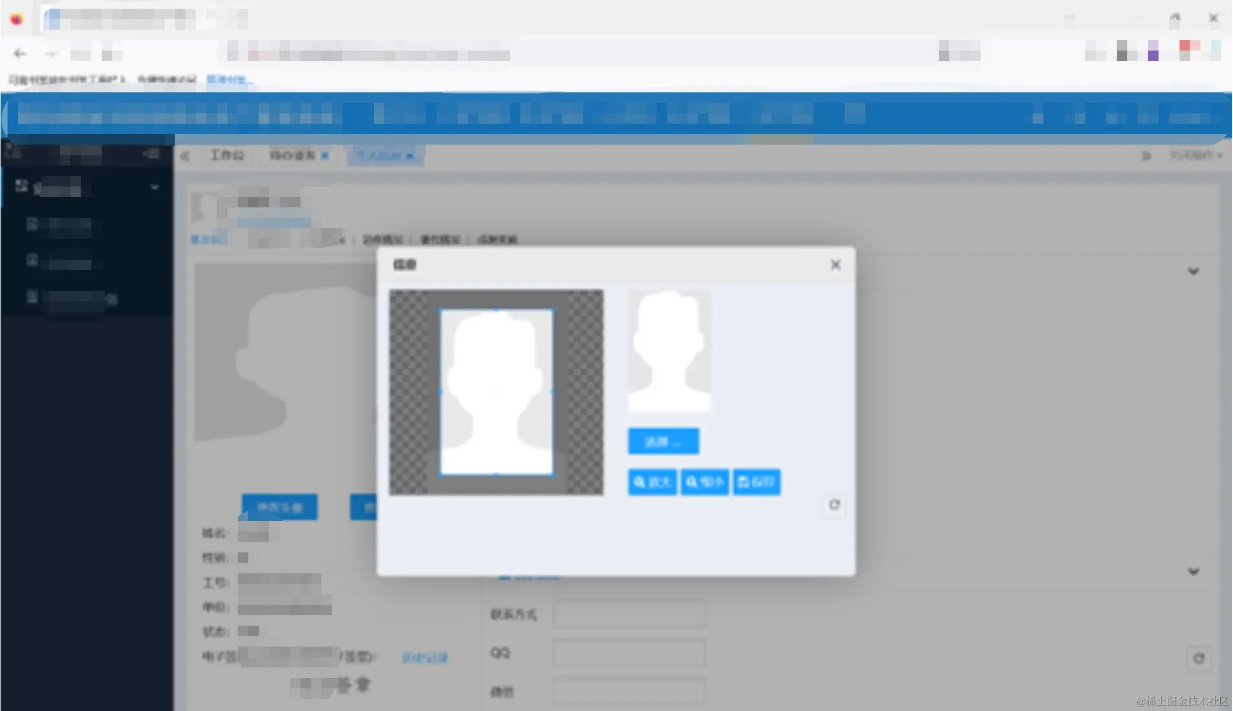1233x711 pixels.
Task: Click the 保存 save button in dialog
Action: point(756,482)
